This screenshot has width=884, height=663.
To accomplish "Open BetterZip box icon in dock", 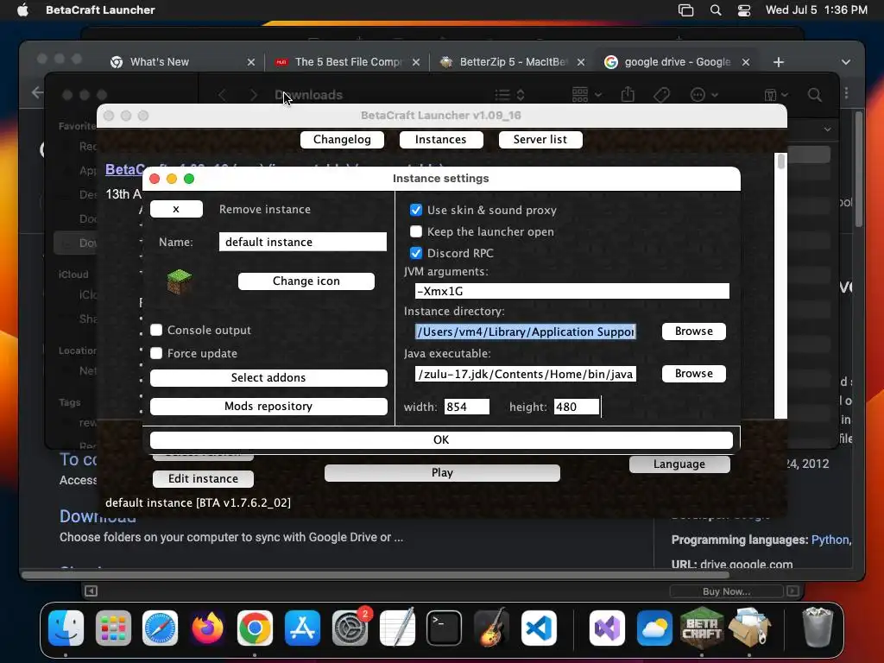I will point(749,628).
